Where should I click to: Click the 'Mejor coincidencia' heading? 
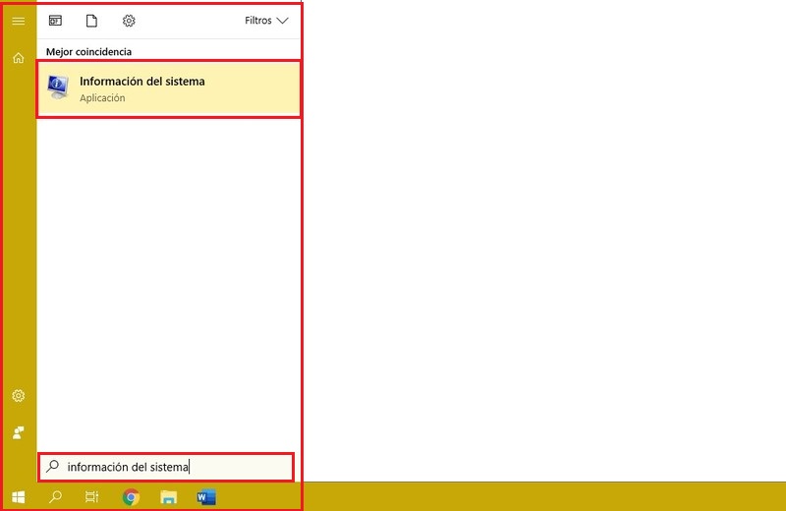point(88,52)
